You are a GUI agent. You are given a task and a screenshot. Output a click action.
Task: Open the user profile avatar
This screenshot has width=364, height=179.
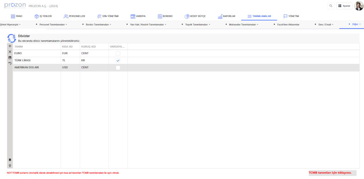coord(359,6)
